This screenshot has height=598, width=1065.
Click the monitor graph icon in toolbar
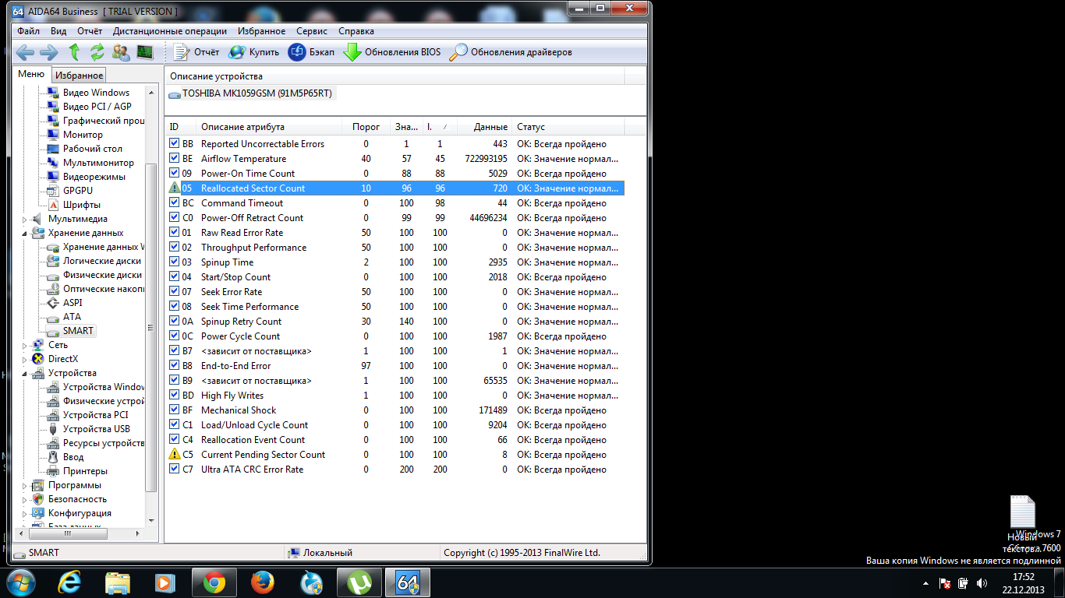tap(145, 52)
